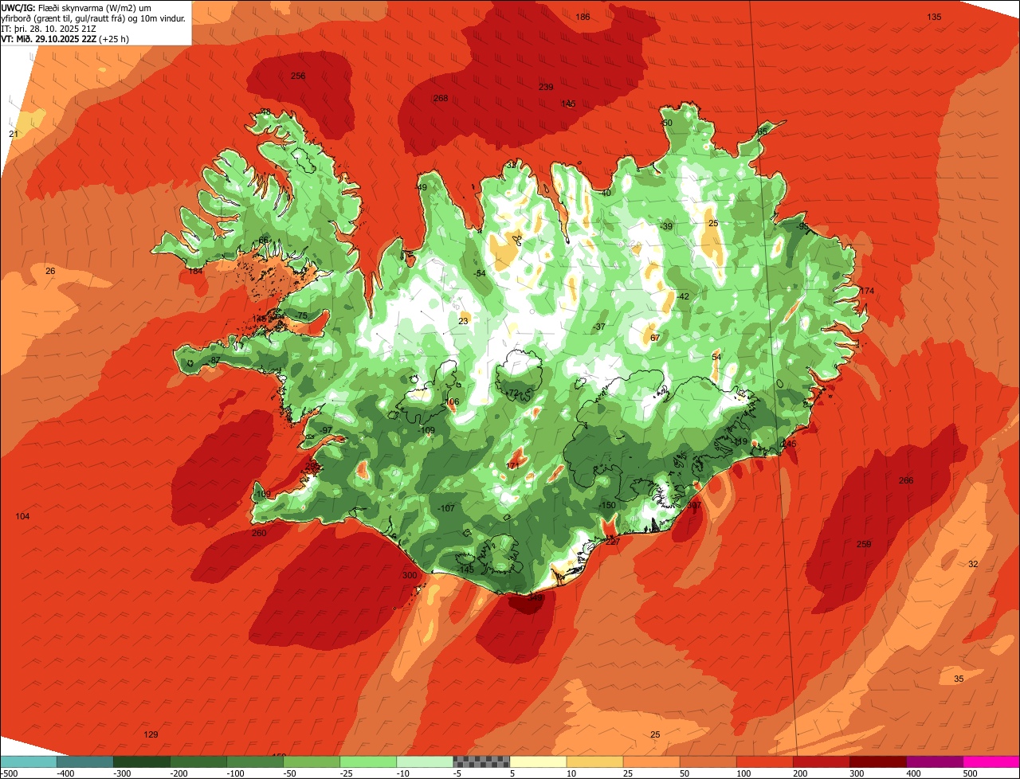Select the value -109 in the southwest interior
This screenshot has width=1020, height=779.
click(x=426, y=431)
